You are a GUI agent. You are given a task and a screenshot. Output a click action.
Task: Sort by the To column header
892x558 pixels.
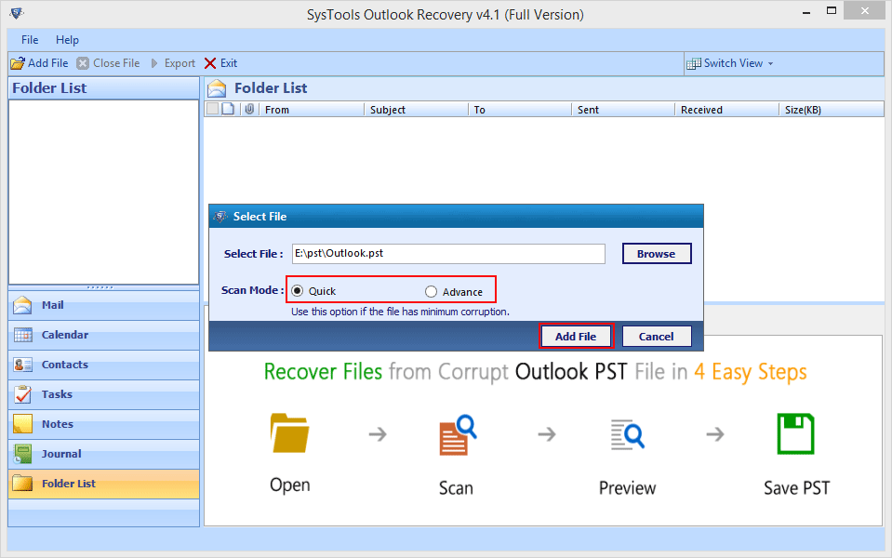tap(520, 110)
